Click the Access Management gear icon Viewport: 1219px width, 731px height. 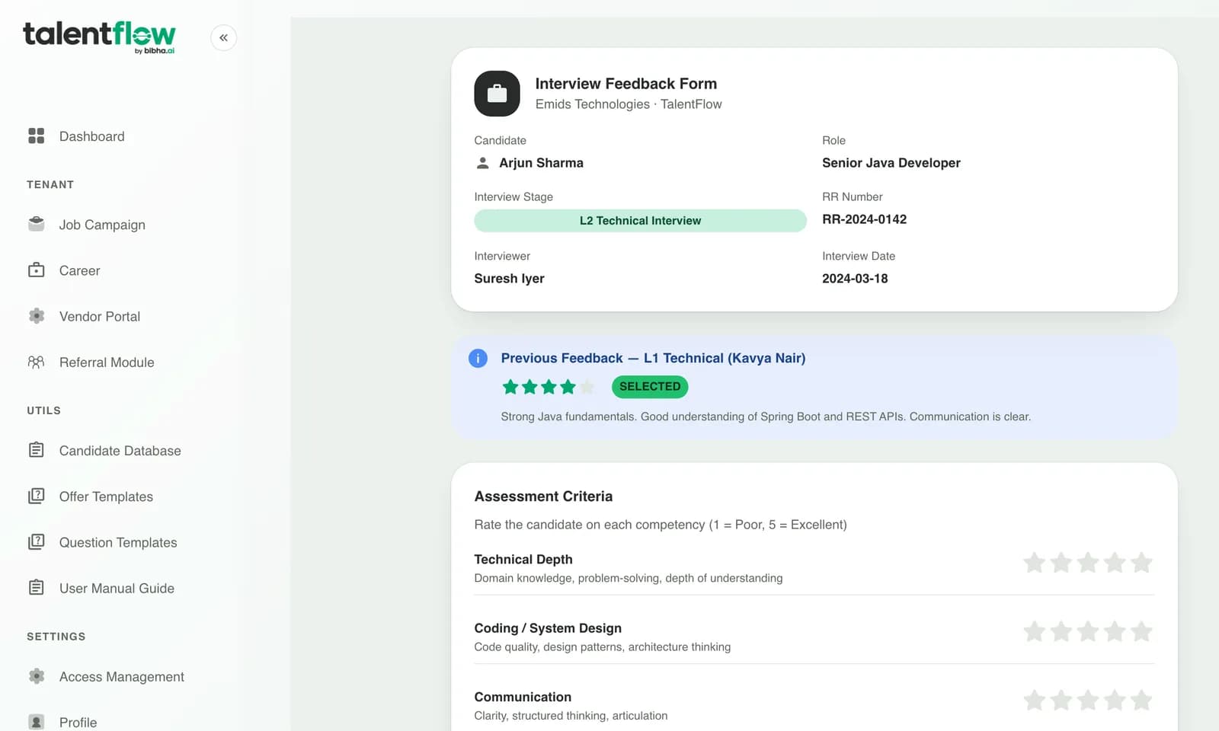[x=36, y=676]
